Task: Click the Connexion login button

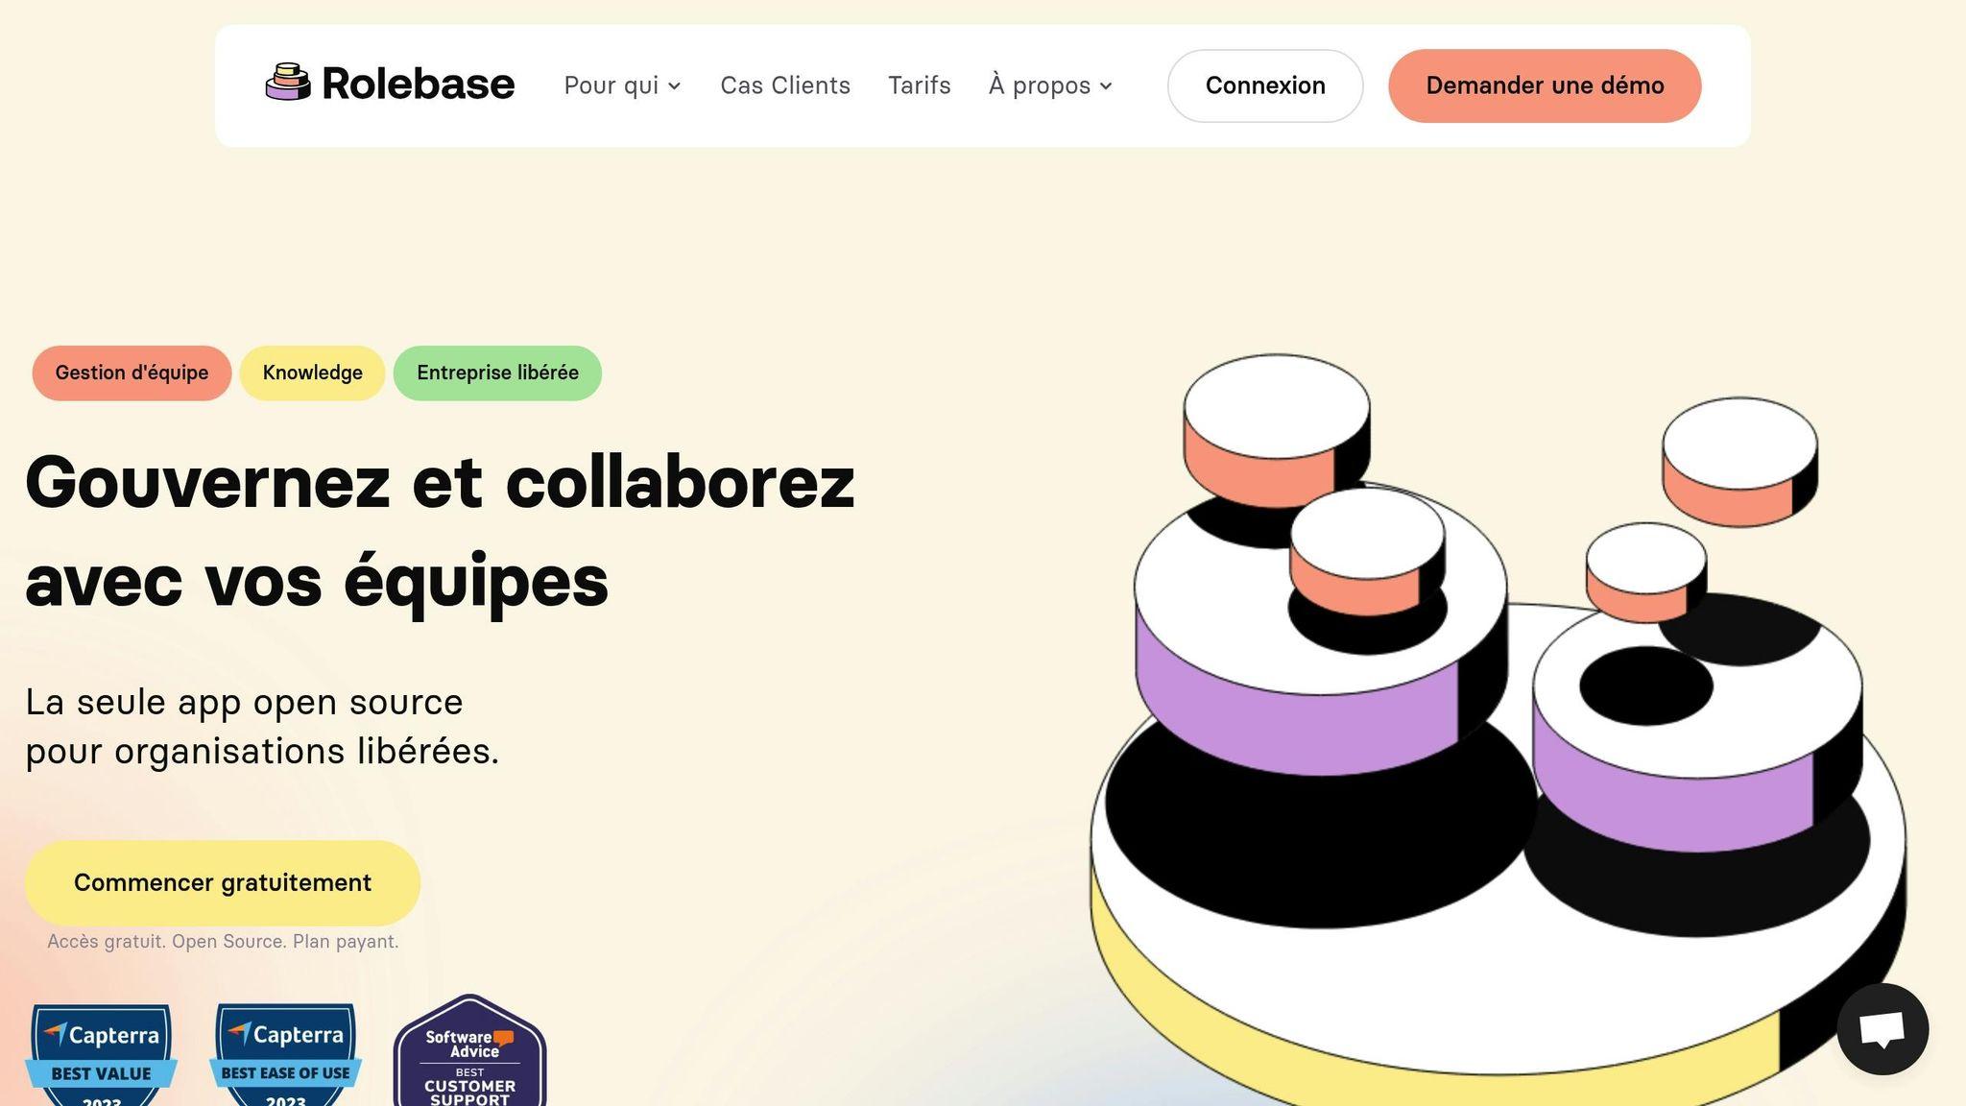Action: pos(1265,85)
